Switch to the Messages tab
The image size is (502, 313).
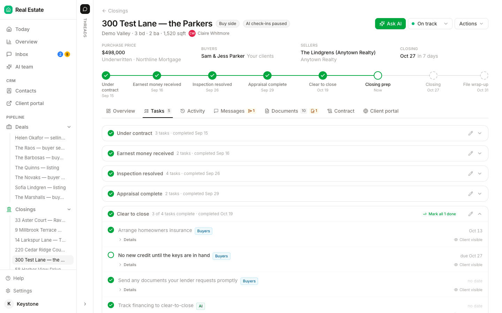pyautogui.click(x=234, y=111)
